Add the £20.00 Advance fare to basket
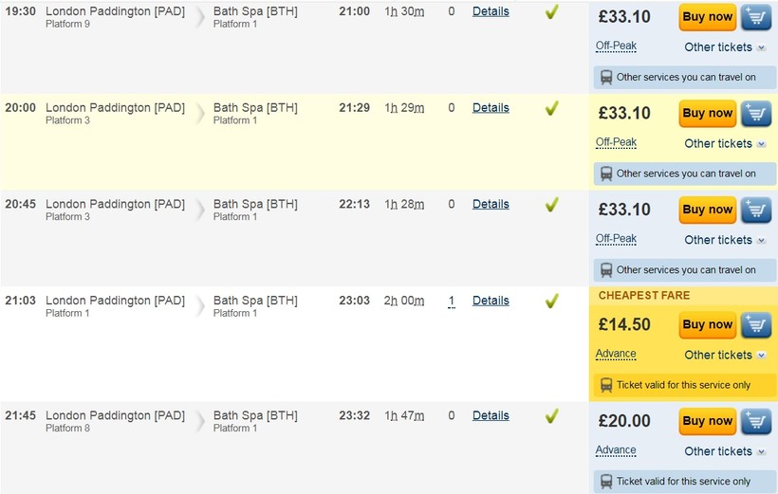The height and width of the screenshot is (494, 778). 756,422
